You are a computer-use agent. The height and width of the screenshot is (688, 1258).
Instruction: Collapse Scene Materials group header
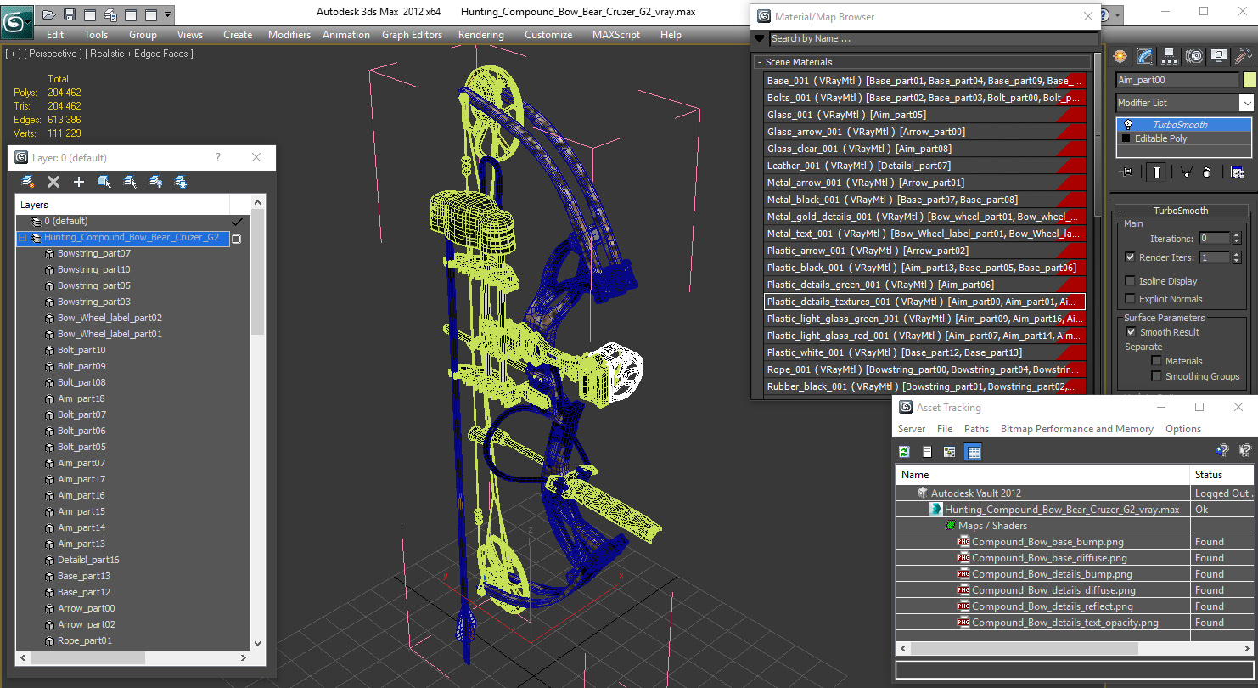[923, 62]
